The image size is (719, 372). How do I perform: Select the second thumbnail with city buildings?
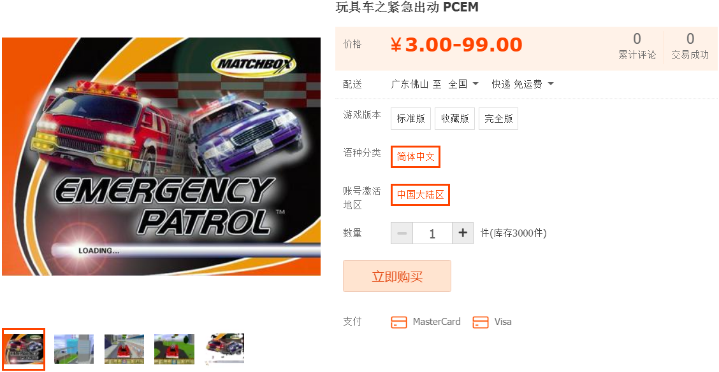pyautogui.click(x=74, y=349)
